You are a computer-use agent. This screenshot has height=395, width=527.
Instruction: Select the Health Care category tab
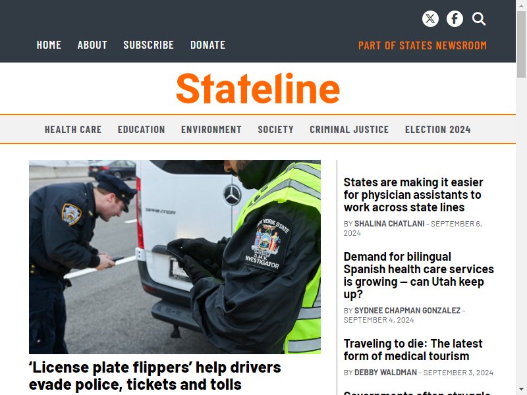click(73, 129)
